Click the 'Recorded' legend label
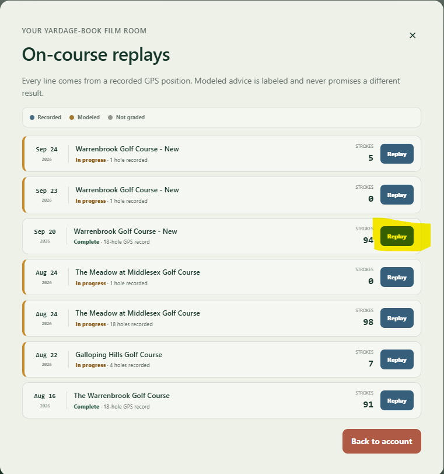Image resolution: width=444 pixels, height=474 pixels. 49,117
